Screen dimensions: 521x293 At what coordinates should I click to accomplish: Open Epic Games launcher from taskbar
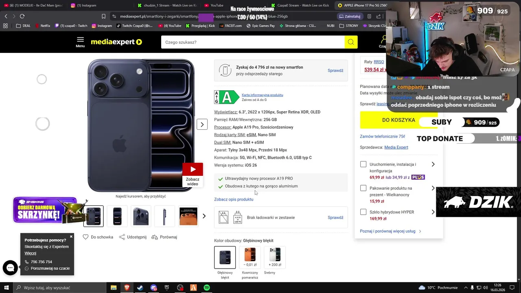167,288
